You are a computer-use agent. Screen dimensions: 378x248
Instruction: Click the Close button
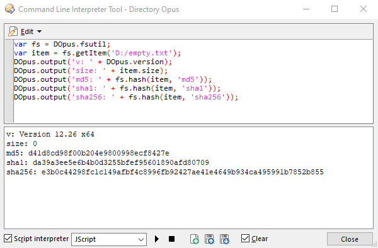click(x=350, y=239)
